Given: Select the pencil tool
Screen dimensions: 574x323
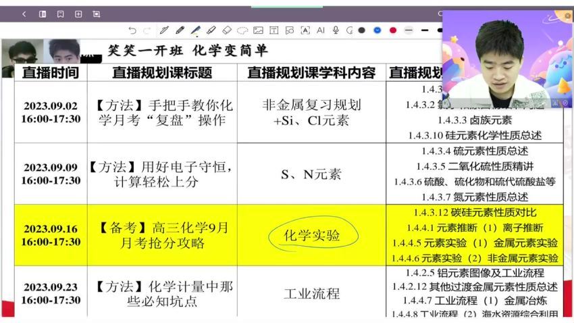Looking at the screenshot, I should 180,30.
